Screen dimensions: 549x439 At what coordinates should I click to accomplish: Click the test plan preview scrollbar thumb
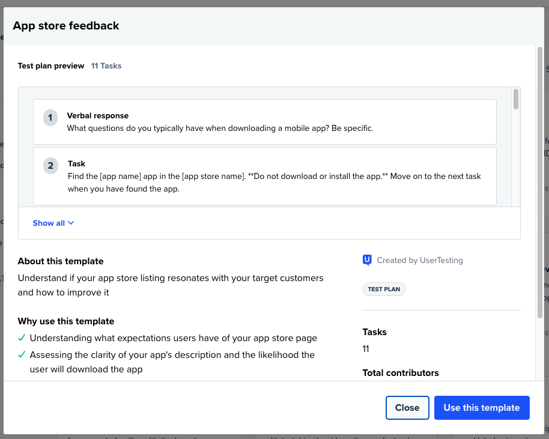tap(516, 99)
